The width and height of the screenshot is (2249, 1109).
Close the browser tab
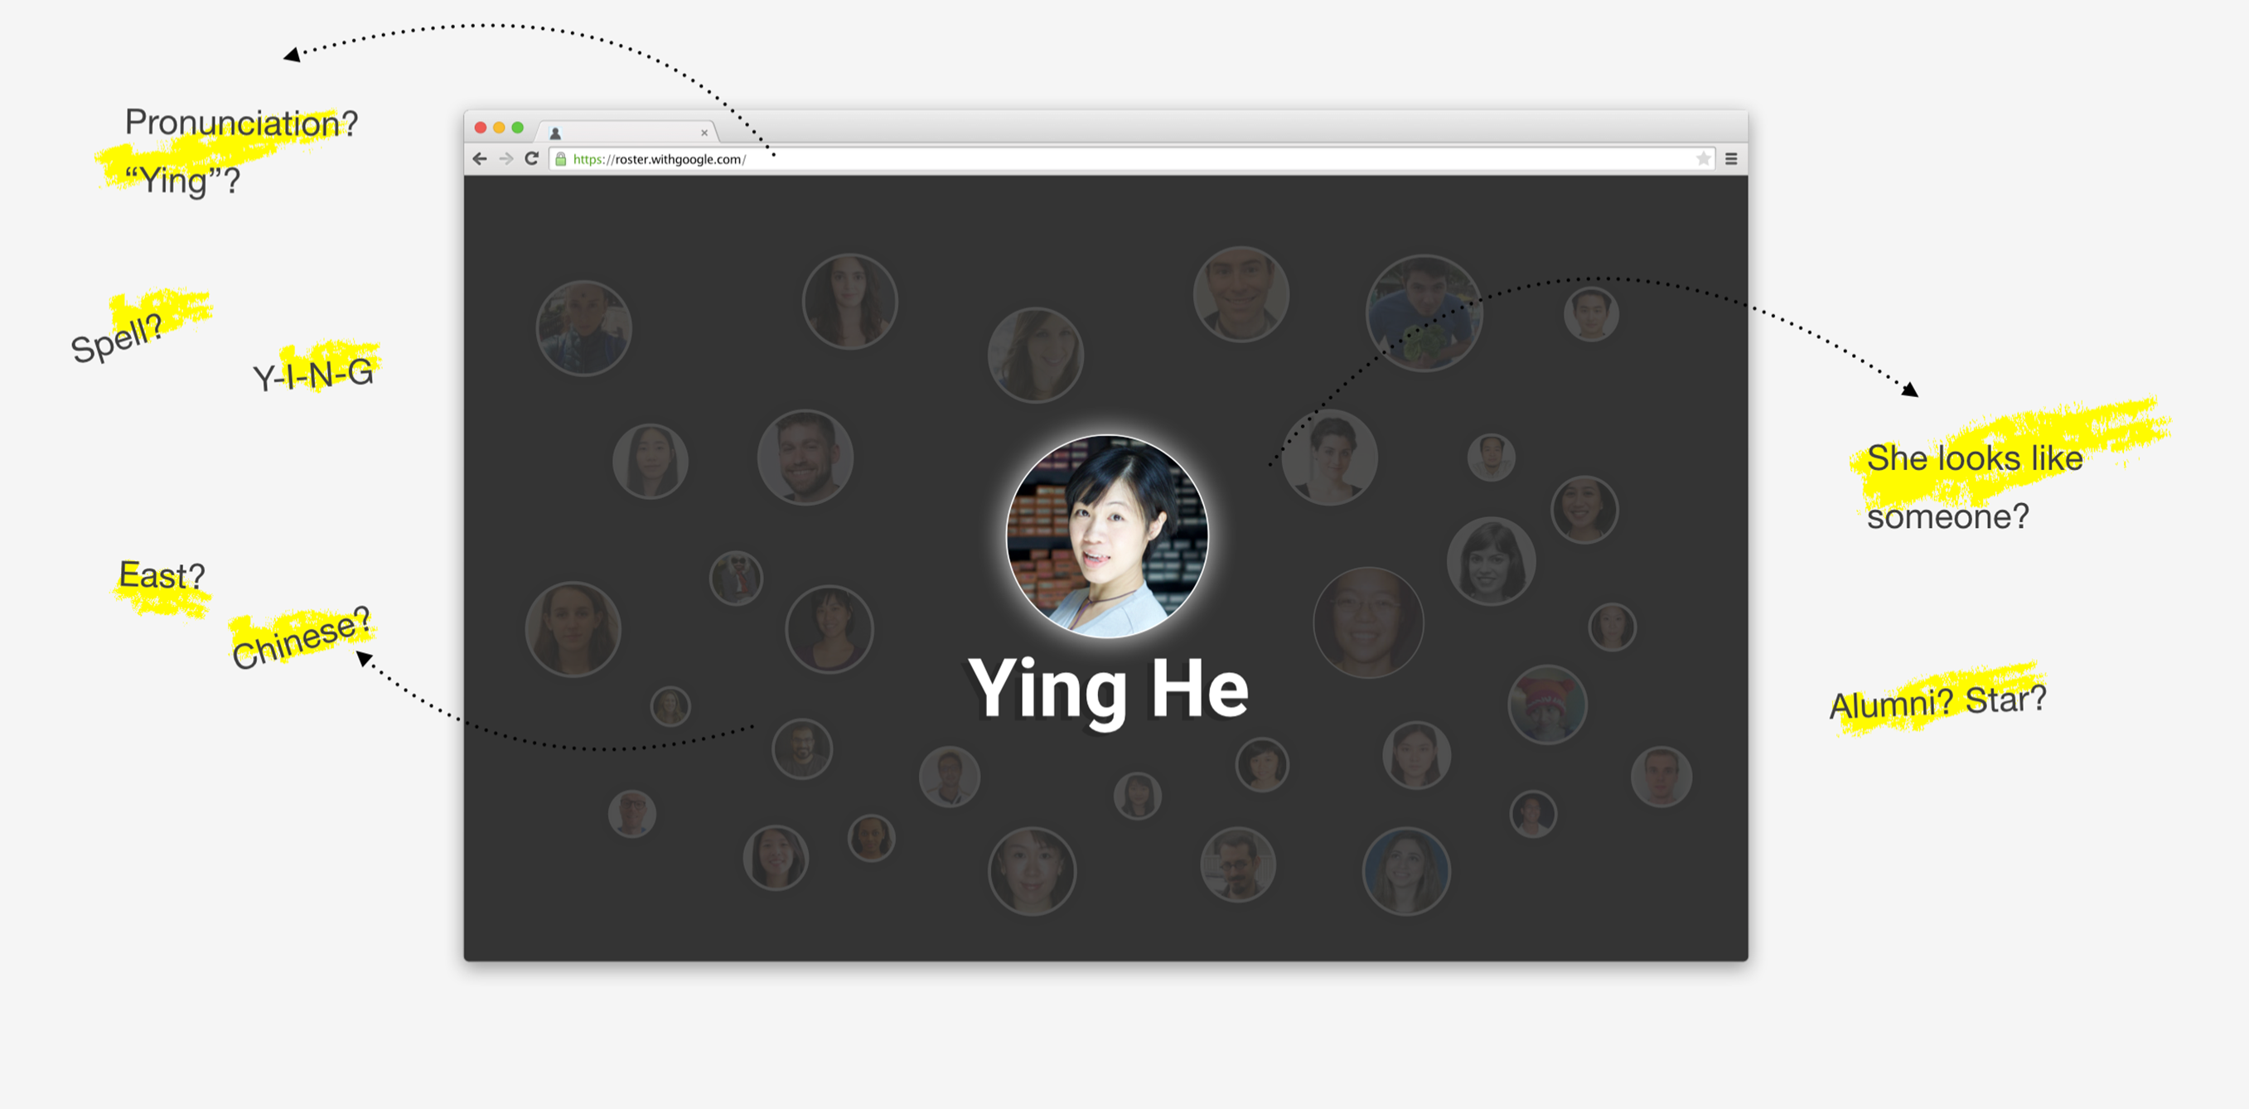704,133
